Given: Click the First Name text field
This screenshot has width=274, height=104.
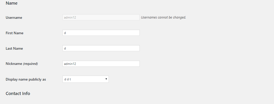Looking at the screenshot, I should (x=101, y=33).
